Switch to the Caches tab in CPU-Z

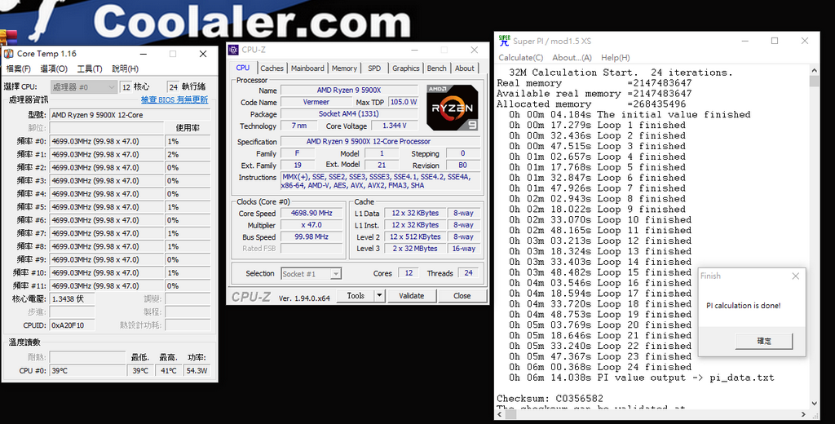[x=272, y=68]
